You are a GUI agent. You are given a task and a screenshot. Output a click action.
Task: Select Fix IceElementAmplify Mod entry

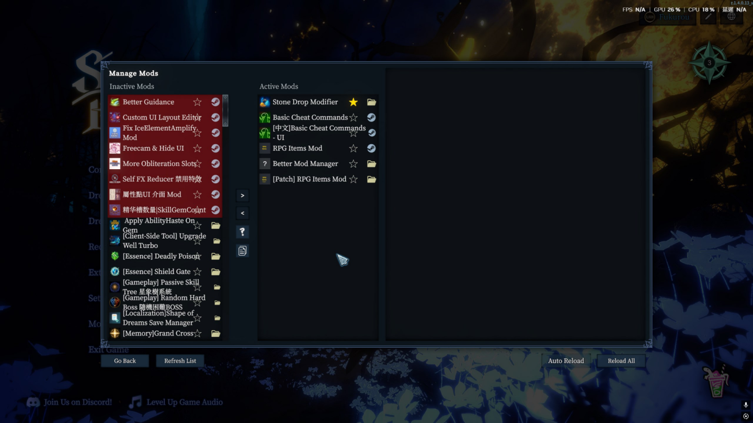165,133
